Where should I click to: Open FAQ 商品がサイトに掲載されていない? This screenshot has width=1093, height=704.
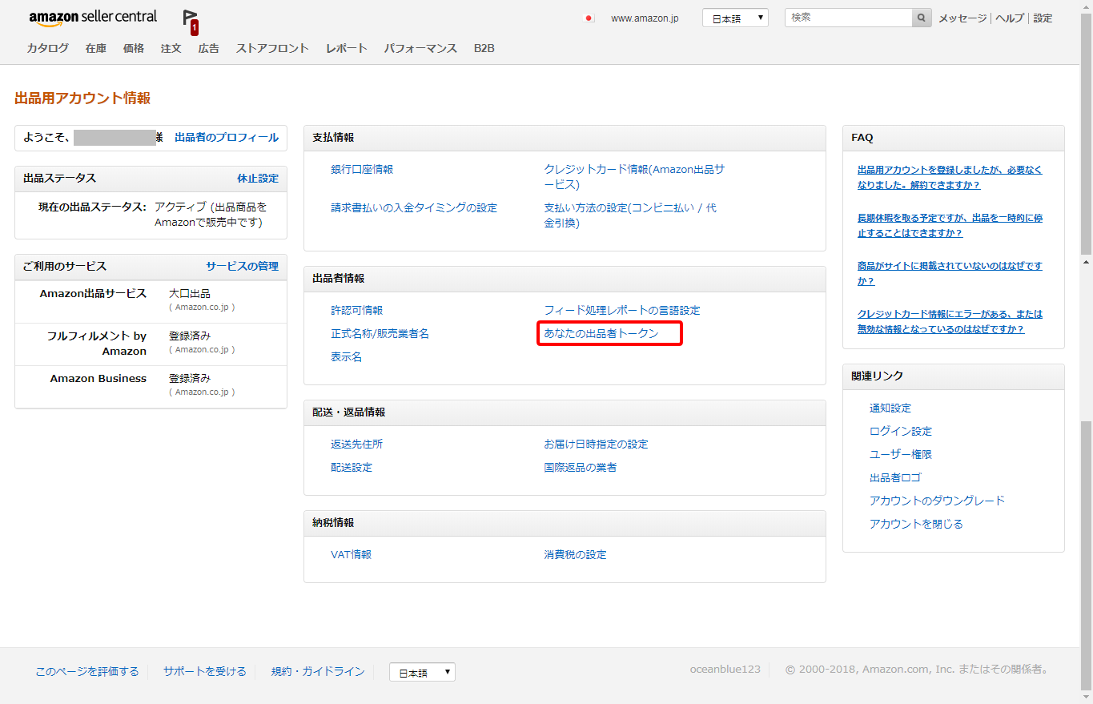950,273
